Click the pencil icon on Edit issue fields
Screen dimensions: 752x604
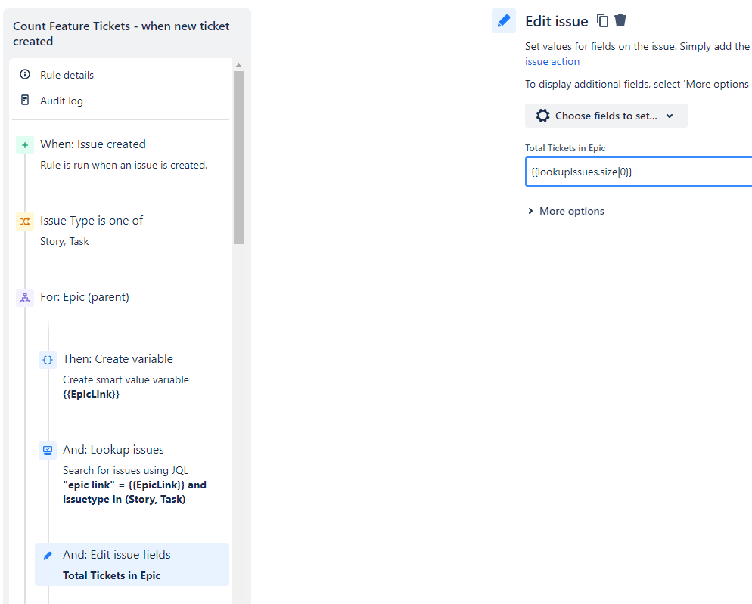pyautogui.click(x=46, y=554)
